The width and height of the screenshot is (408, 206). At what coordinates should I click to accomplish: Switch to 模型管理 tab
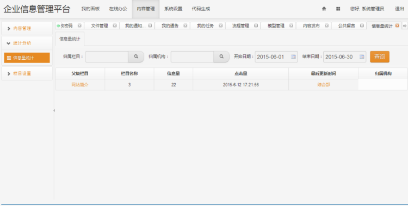coord(276,26)
